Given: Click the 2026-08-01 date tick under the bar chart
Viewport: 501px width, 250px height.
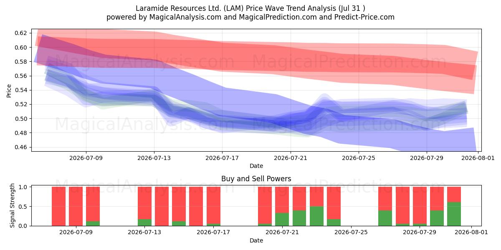Looking at the screenshot, I should (471, 232).
